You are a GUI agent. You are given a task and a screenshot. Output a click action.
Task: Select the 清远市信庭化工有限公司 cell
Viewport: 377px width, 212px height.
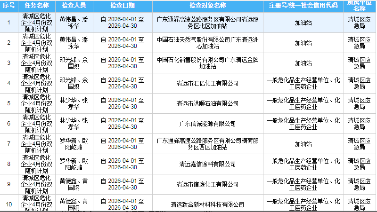tap(208, 184)
